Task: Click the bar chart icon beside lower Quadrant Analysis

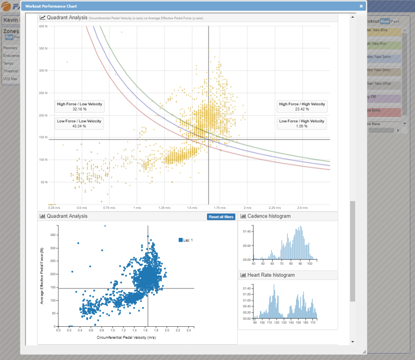Action: coord(43,216)
